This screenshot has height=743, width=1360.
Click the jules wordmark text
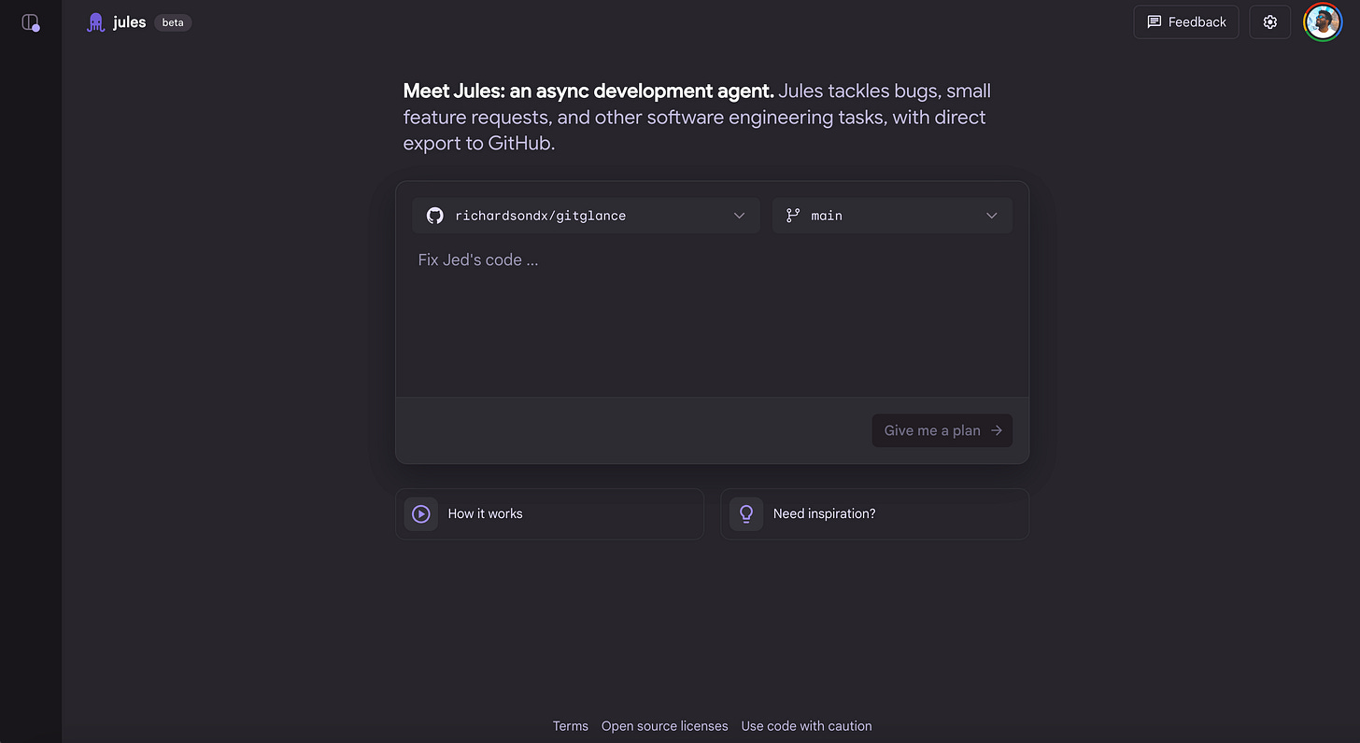130,22
